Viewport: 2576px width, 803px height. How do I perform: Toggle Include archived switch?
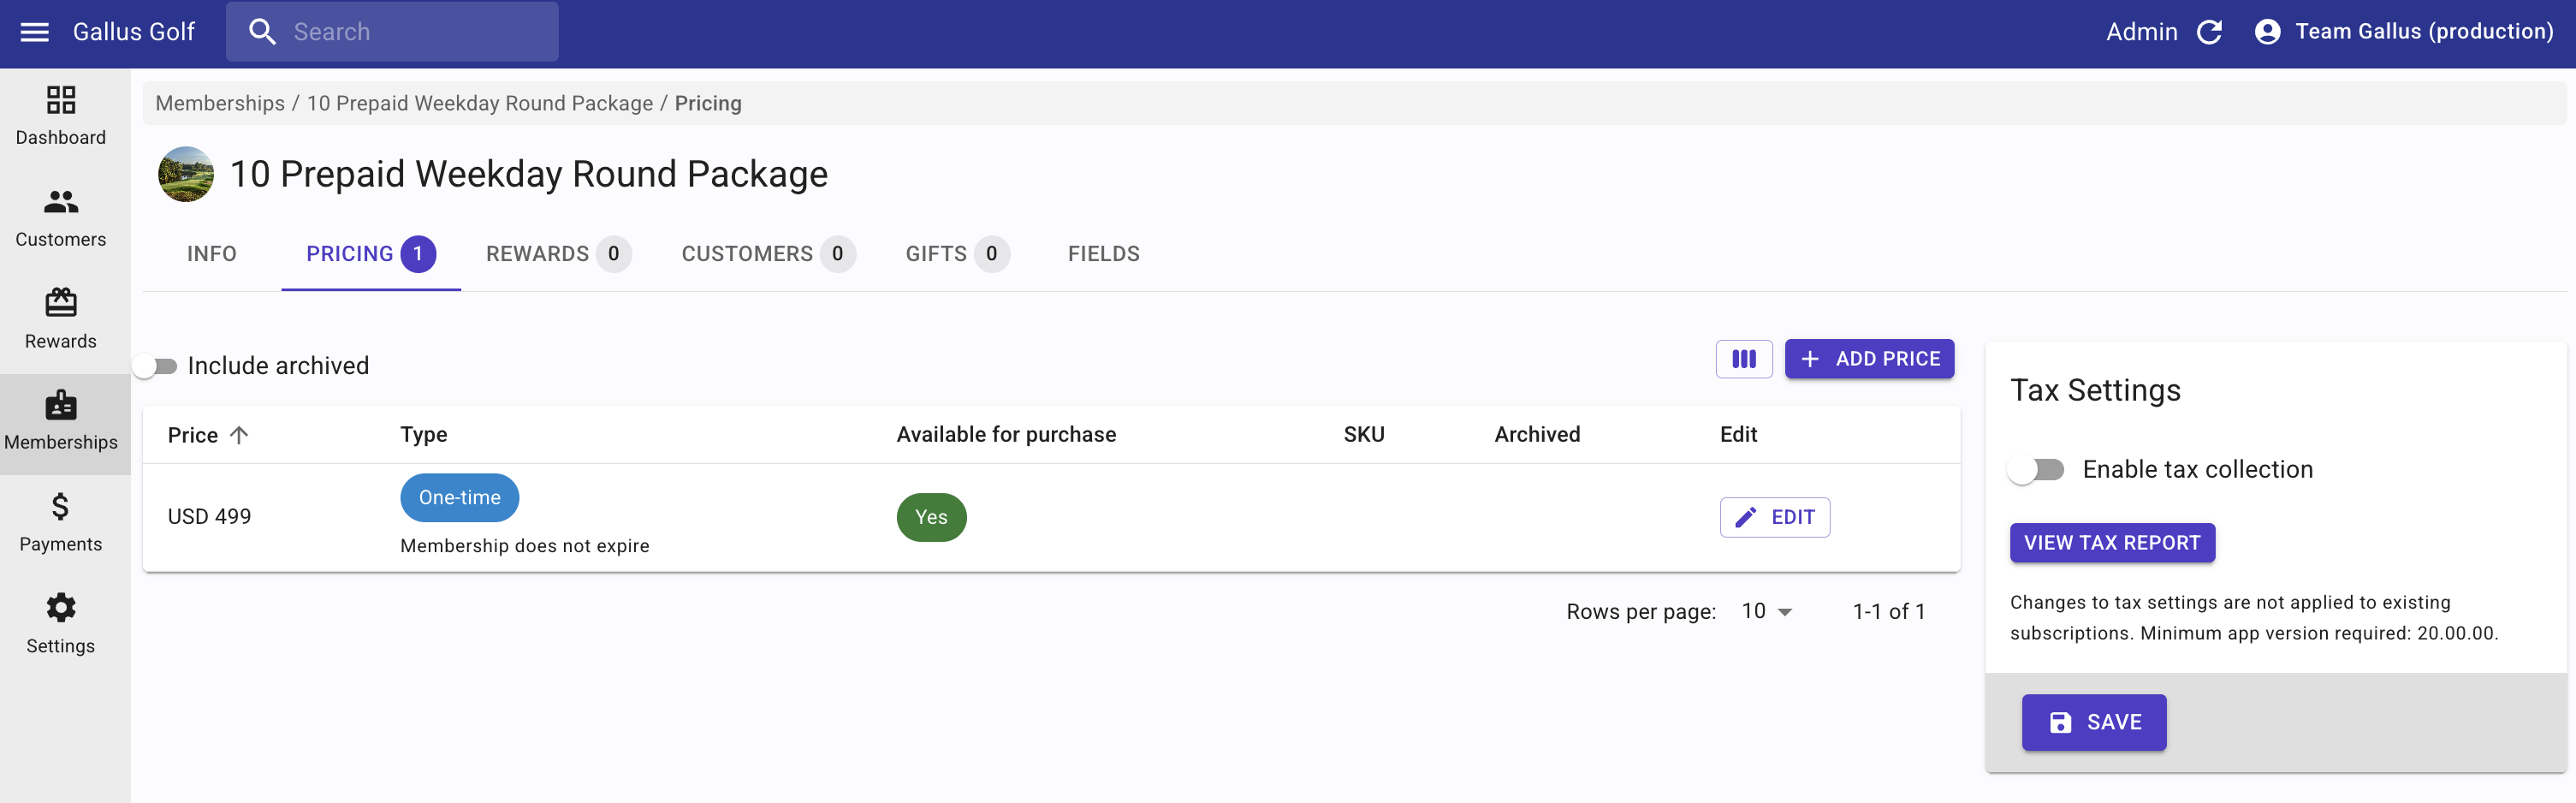[157, 366]
